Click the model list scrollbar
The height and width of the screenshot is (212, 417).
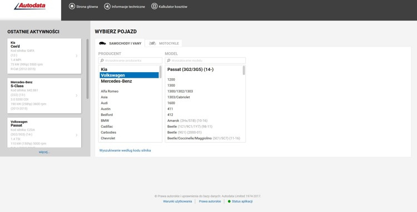pos(244,70)
